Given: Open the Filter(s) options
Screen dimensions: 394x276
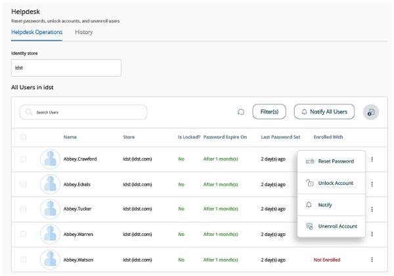Looking at the screenshot, I should tap(269, 112).
